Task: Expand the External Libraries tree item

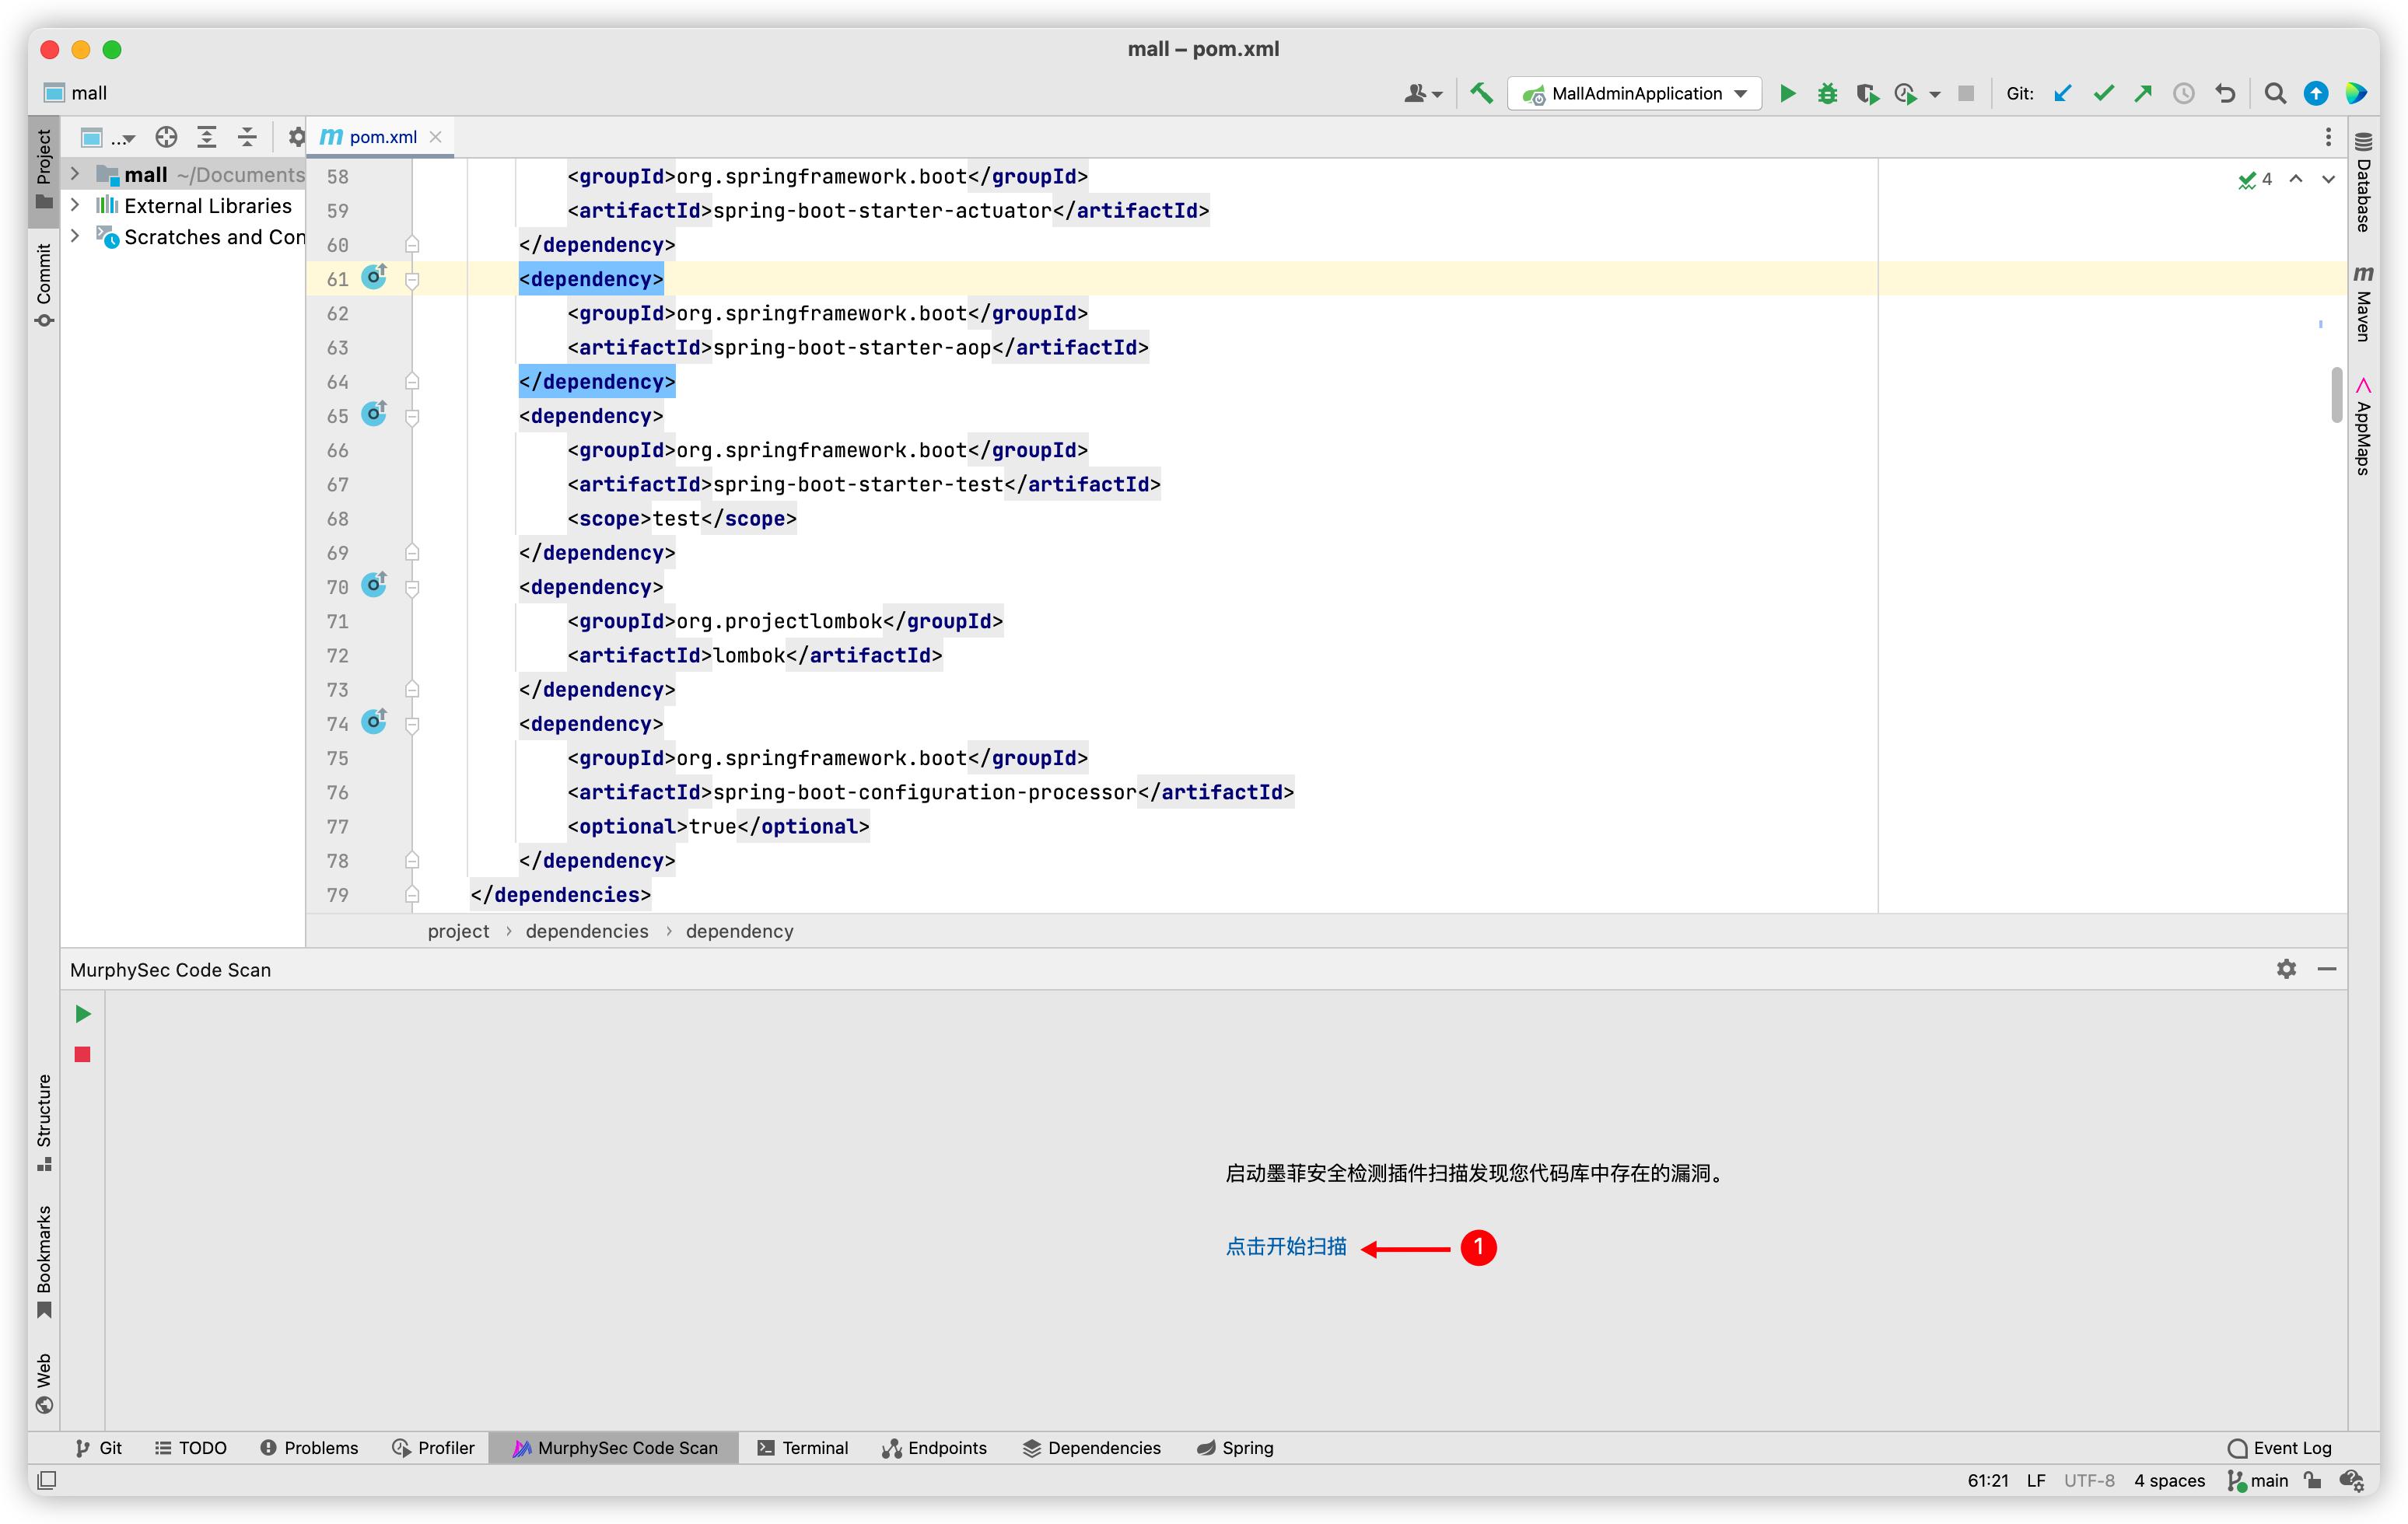Action: tap(70, 207)
